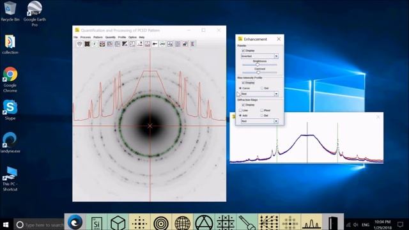Click the dark square toolbar icon

pos(87,44)
